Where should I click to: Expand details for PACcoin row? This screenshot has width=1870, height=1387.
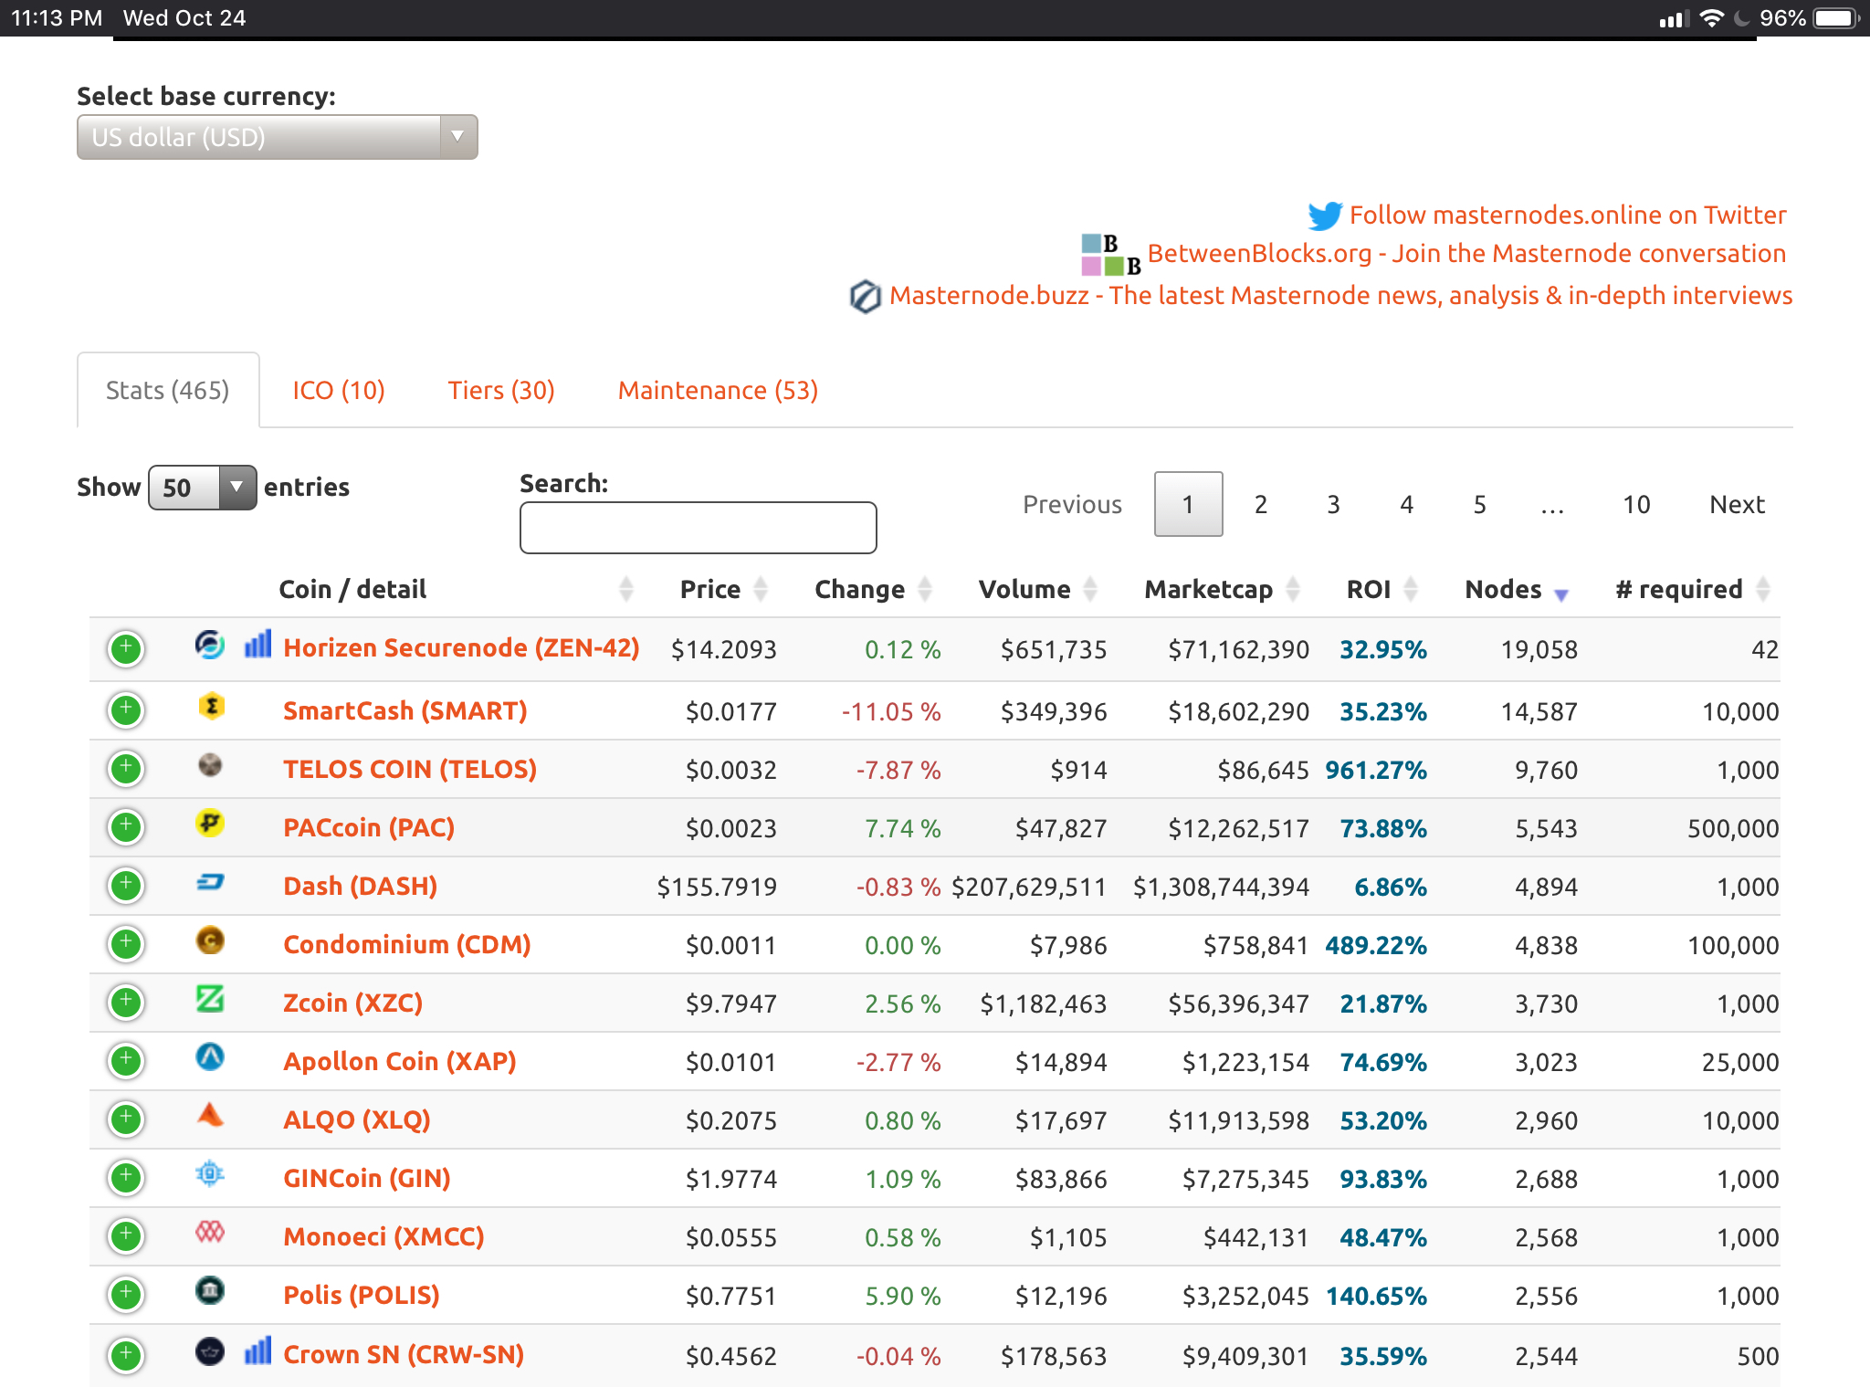pos(126,827)
